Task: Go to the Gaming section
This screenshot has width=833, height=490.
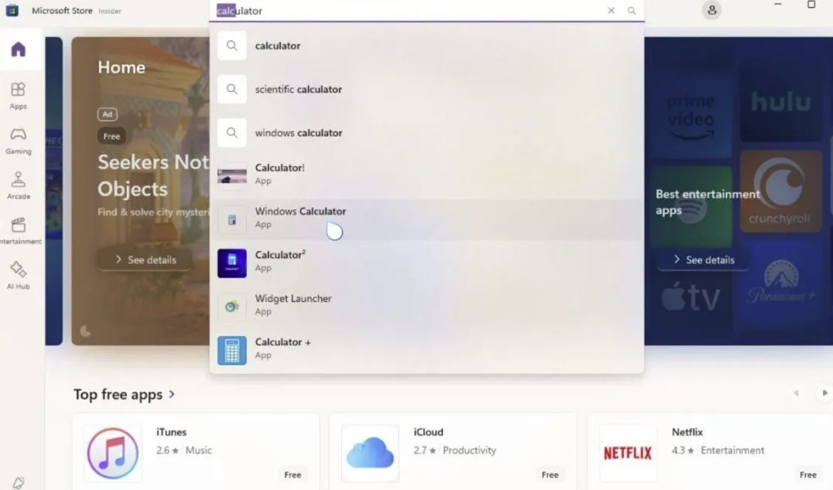Action: pos(18,141)
